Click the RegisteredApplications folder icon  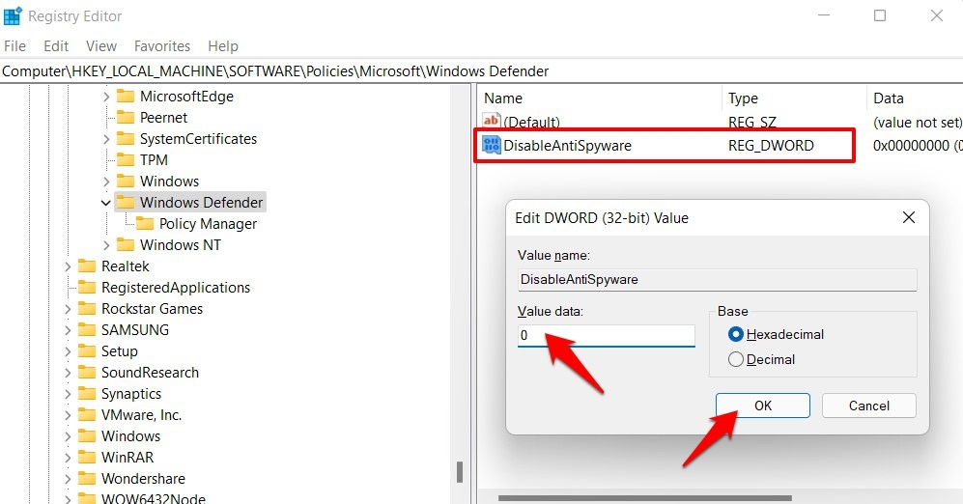pos(87,288)
